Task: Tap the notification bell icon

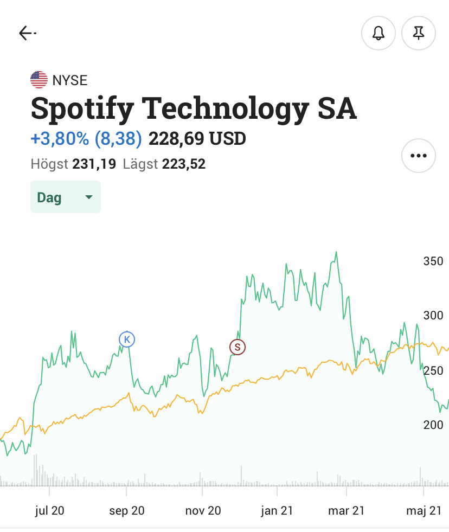Action: tap(379, 33)
